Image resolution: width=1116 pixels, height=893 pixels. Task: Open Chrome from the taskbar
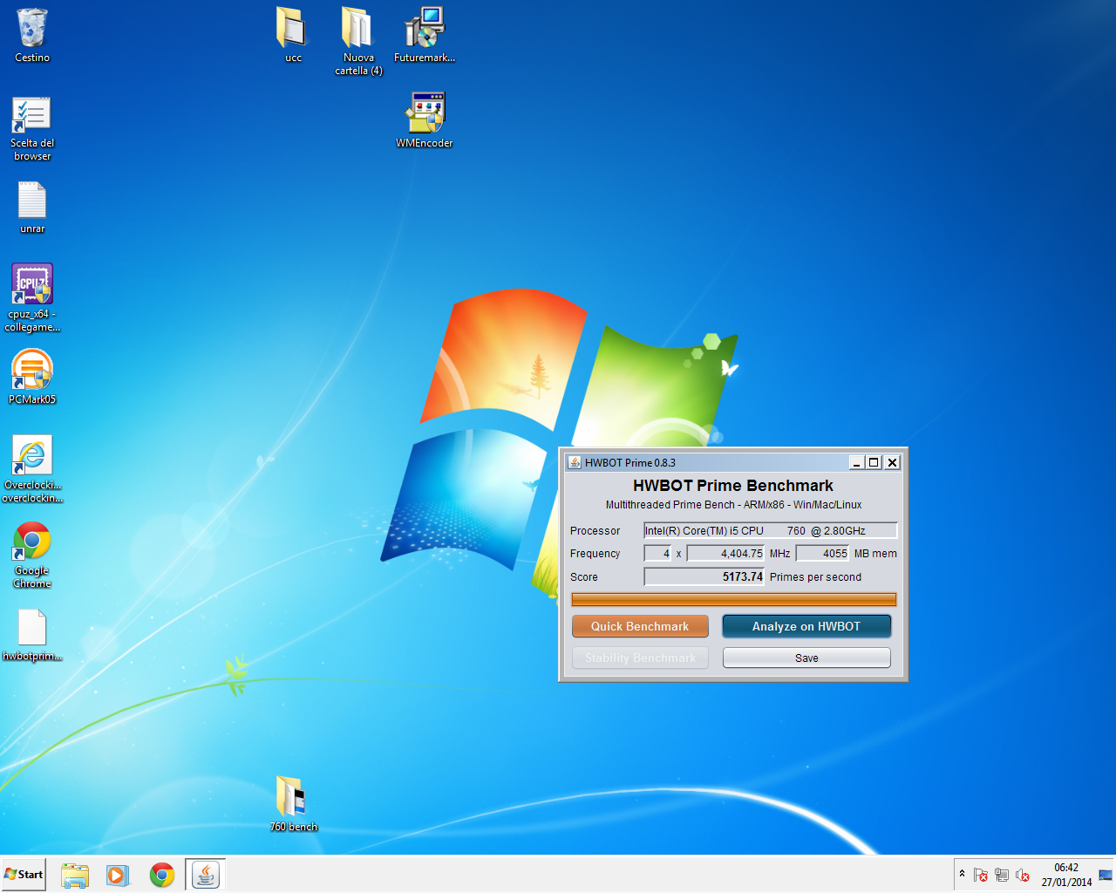(x=162, y=875)
